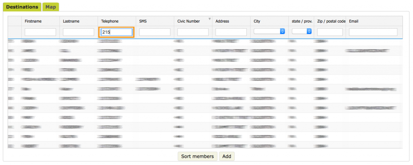This screenshot has width=413, height=165.
Task: Click the SMS filter input
Action: [x=154, y=32]
